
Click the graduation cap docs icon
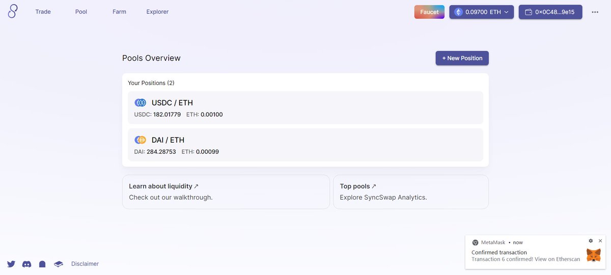(59, 264)
